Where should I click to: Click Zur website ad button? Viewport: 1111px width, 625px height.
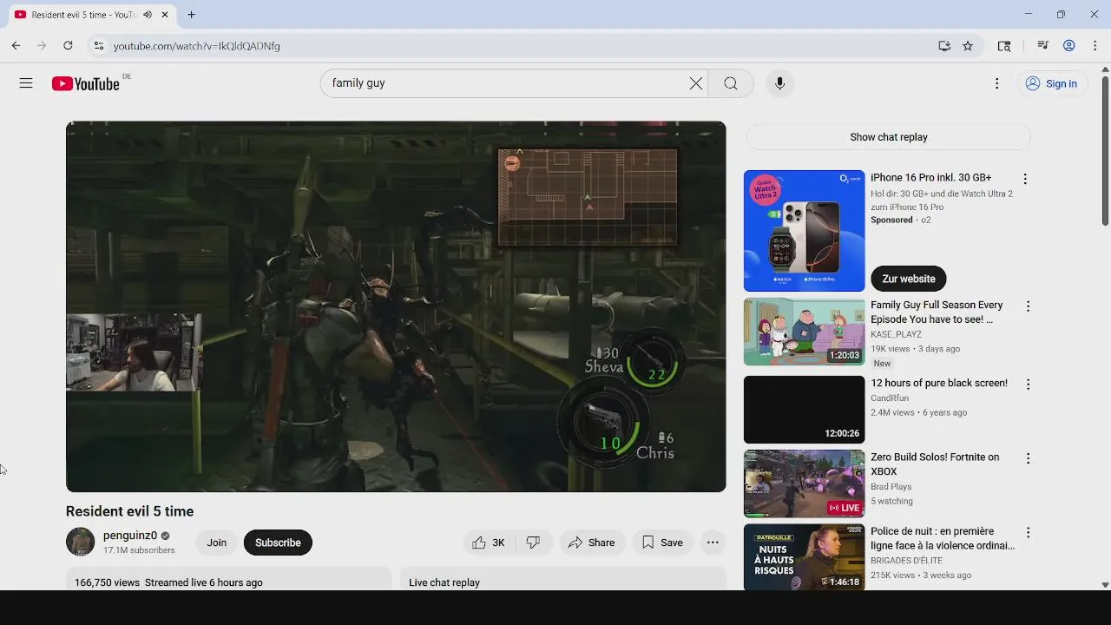coord(909,279)
